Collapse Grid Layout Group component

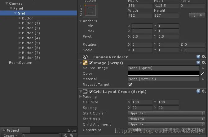pos(81,91)
